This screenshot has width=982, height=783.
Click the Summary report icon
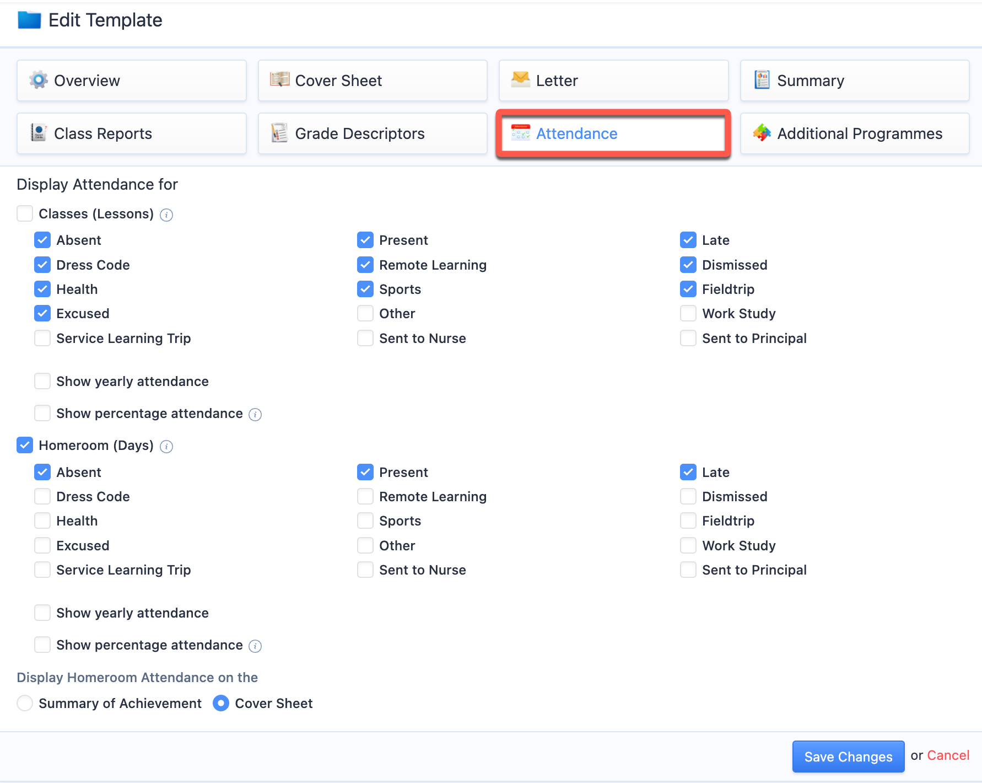tap(762, 80)
